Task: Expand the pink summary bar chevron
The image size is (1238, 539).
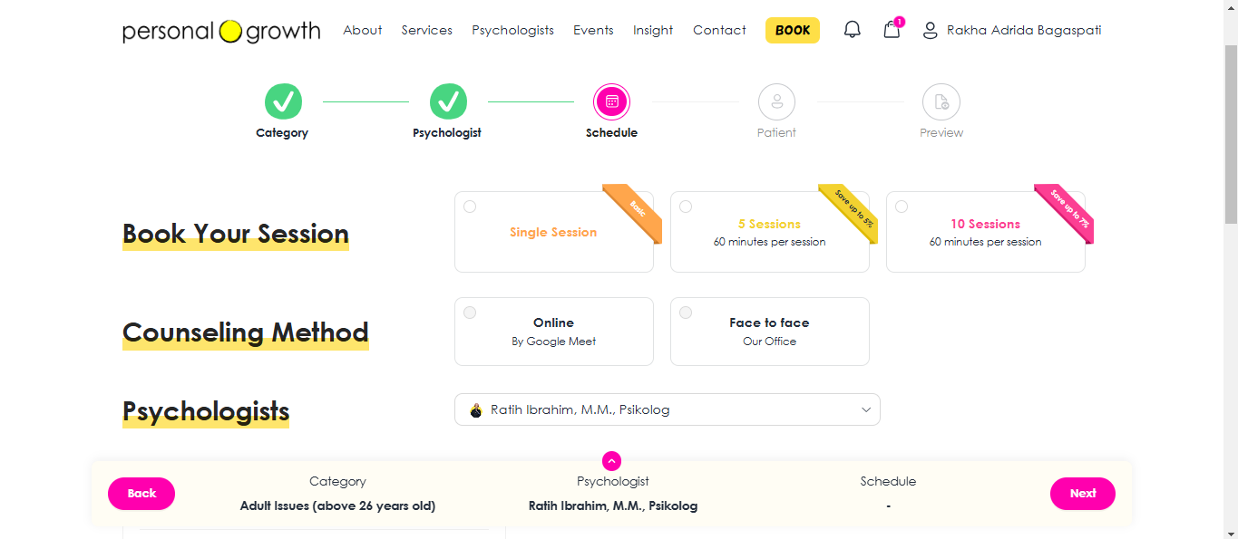Action: [611, 461]
